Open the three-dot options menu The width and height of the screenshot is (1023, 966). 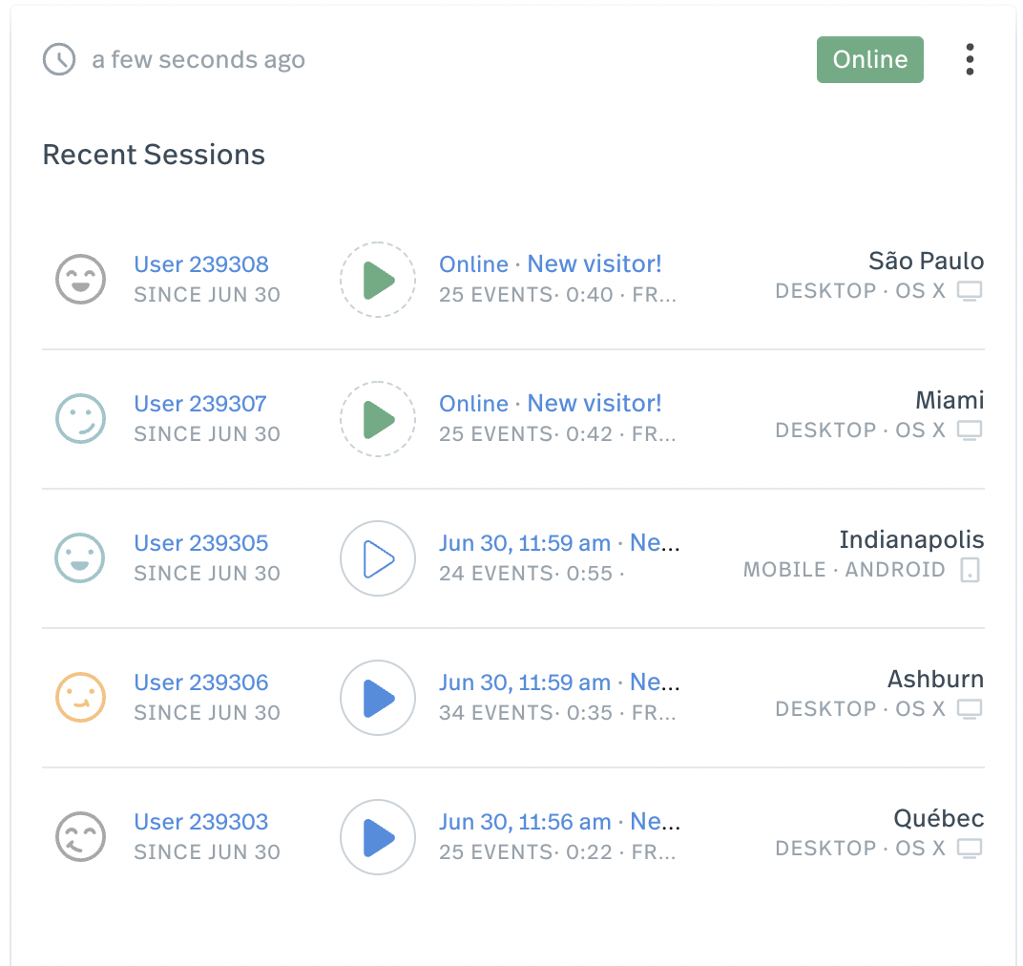[970, 59]
